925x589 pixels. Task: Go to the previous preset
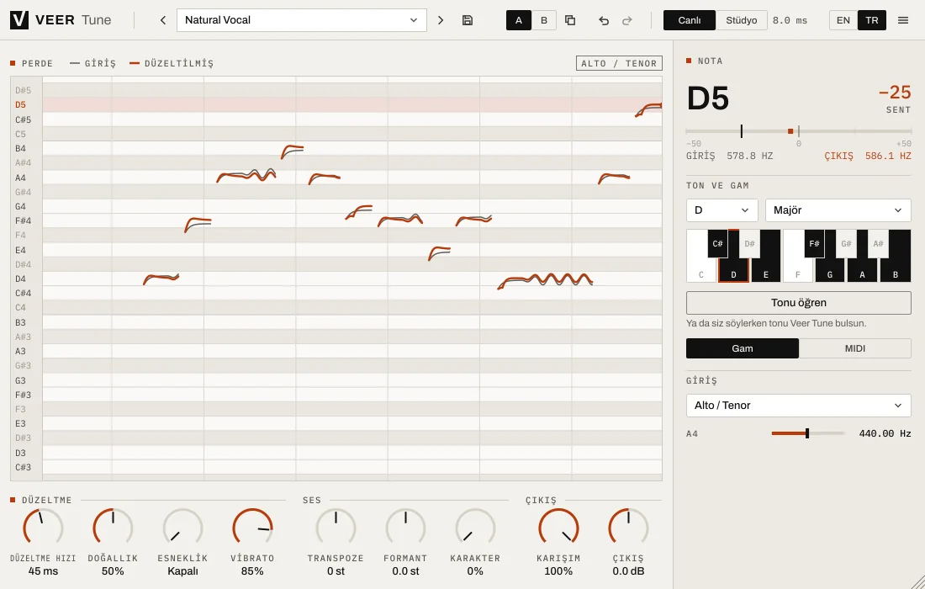tap(163, 20)
